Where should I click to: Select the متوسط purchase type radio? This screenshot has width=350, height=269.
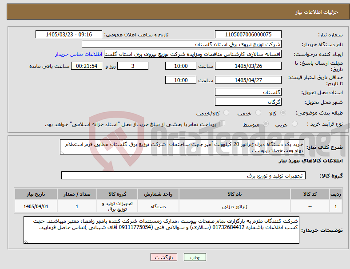pyautogui.click(x=266, y=124)
